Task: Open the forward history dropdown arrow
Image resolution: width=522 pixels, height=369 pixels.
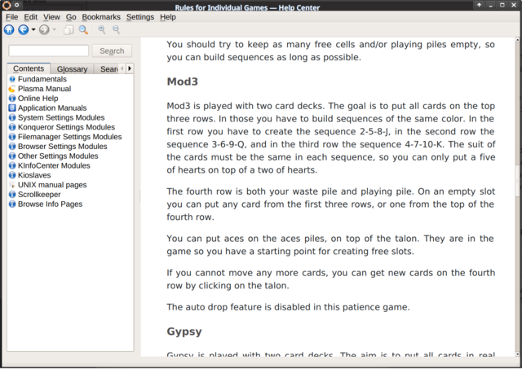Action: coord(55,30)
